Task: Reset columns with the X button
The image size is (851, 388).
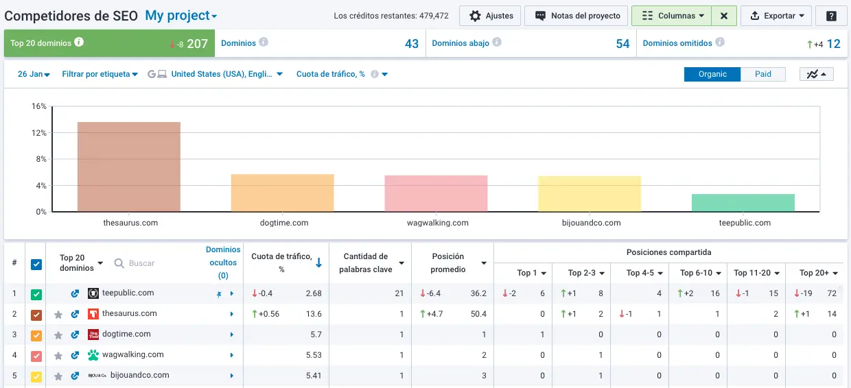Action: click(x=724, y=16)
